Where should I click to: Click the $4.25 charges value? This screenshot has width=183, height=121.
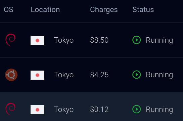(99, 75)
